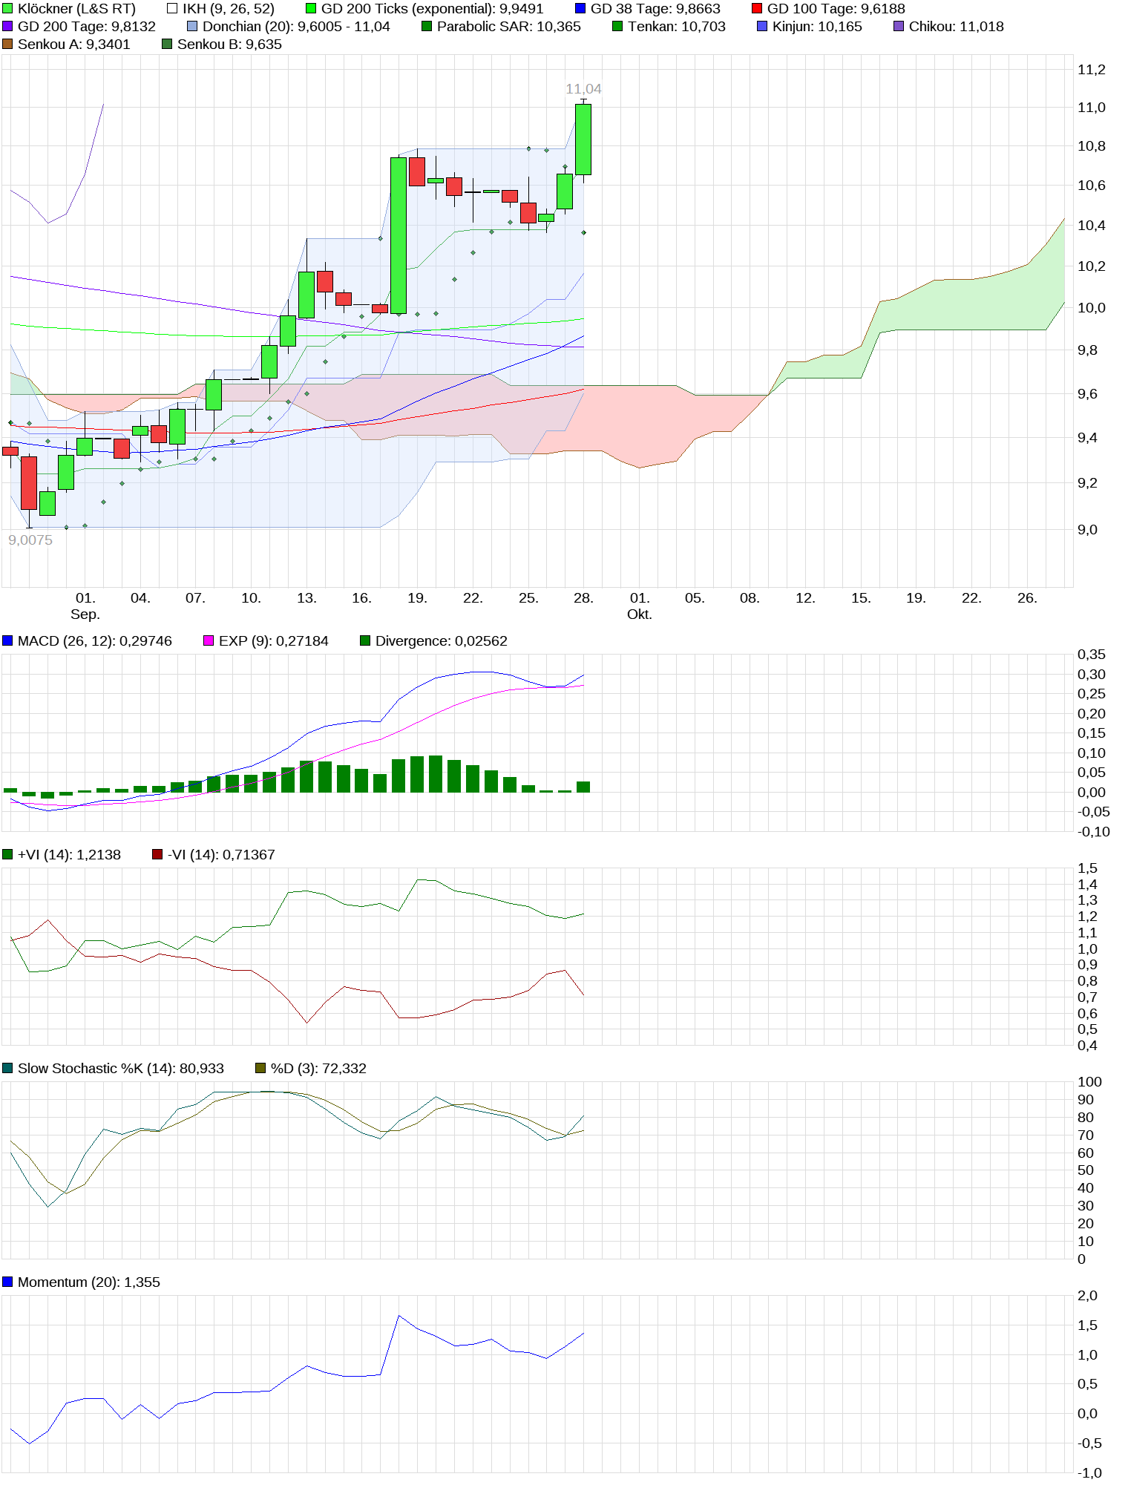Click the brown Senkou A legend swatch
1128x1488 pixels.
coord(7,45)
